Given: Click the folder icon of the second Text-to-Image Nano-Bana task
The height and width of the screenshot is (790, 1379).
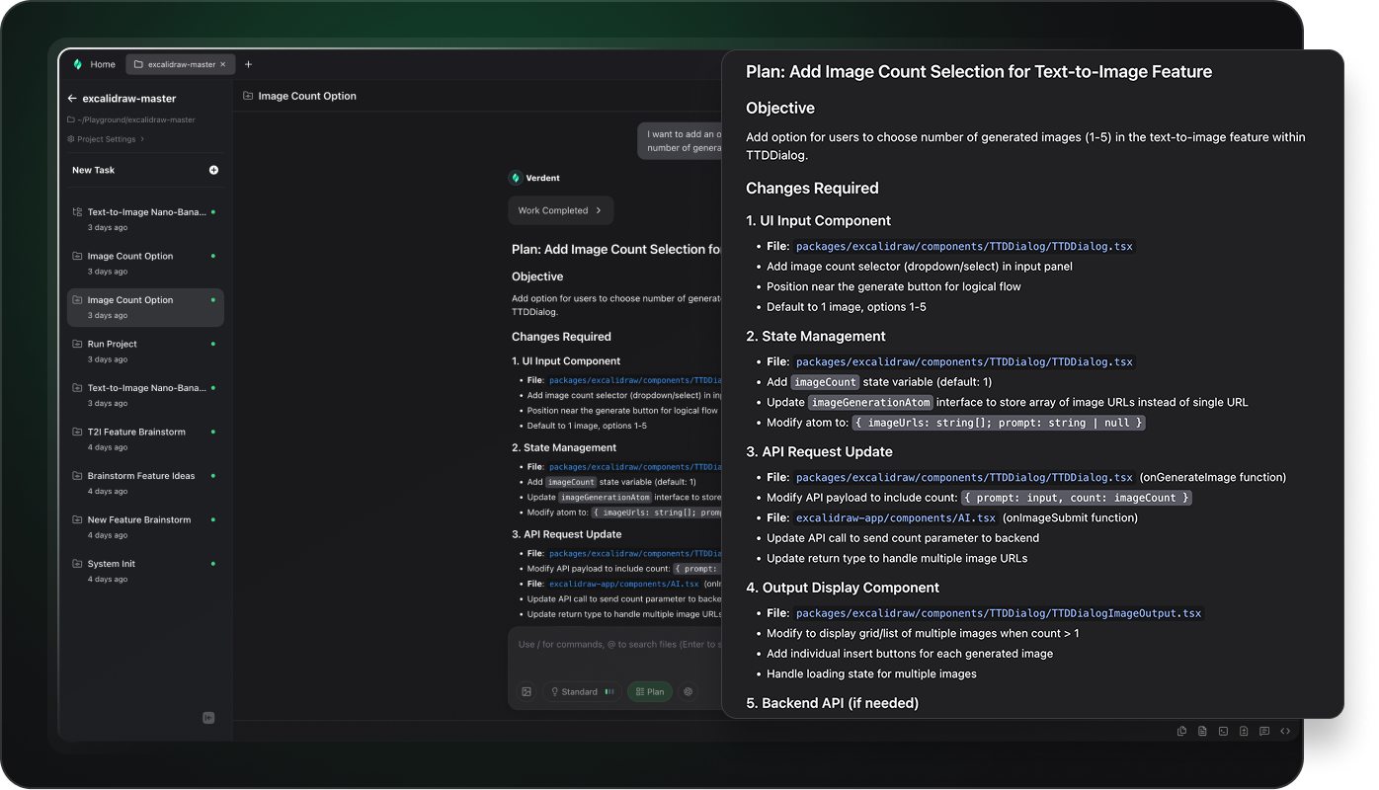Looking at the screenshot, I should pos(77,388).
